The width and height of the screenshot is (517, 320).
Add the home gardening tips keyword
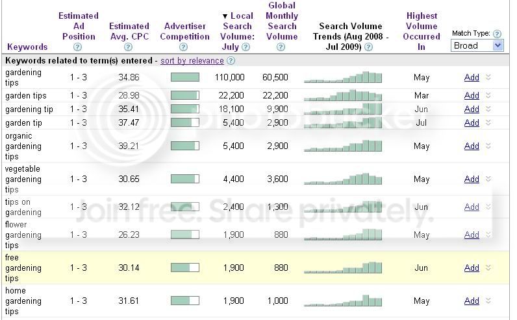tap(472, 301)
